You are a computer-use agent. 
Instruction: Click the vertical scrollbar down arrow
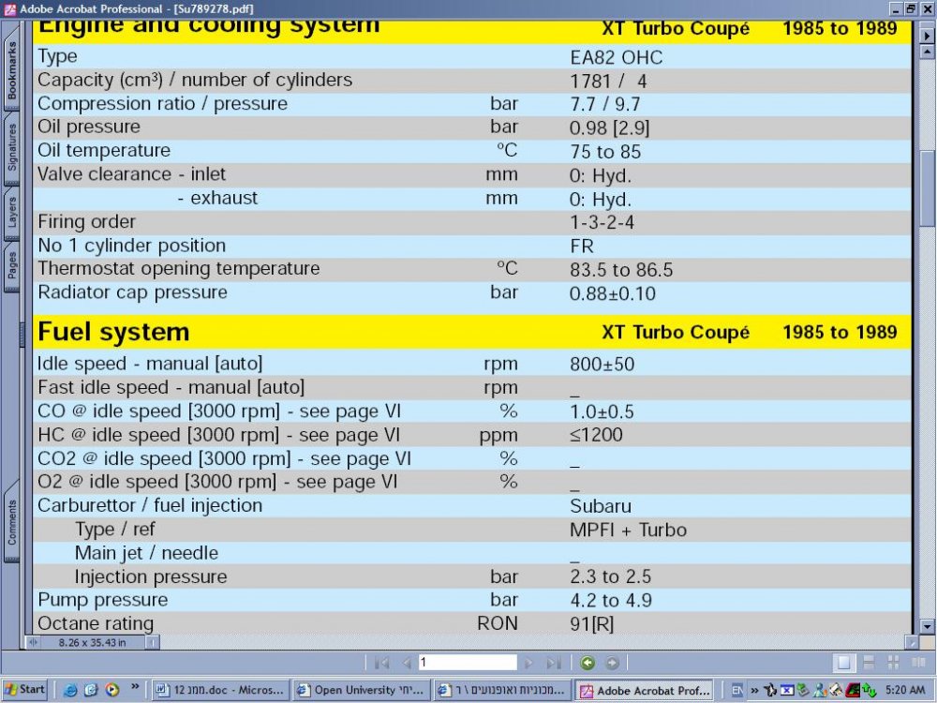[927, 626]
